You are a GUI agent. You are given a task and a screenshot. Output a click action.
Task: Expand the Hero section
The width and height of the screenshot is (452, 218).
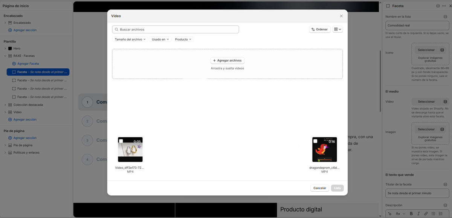click(x=5, y=48)
